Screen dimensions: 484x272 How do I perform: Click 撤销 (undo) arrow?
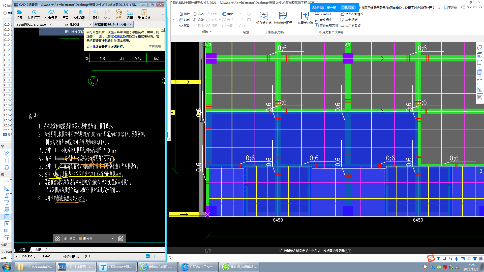pos(96,15)
